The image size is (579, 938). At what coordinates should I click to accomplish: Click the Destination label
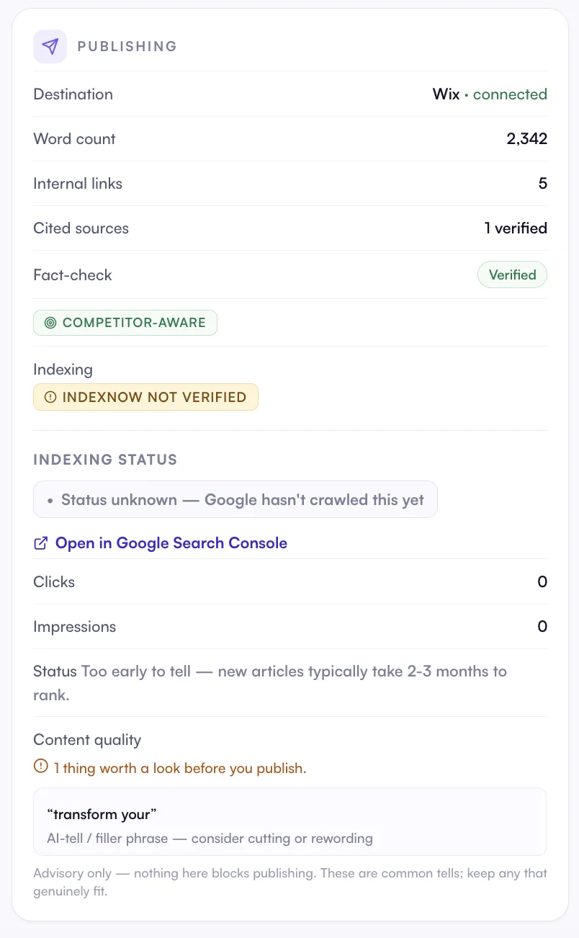coord(73,94)
